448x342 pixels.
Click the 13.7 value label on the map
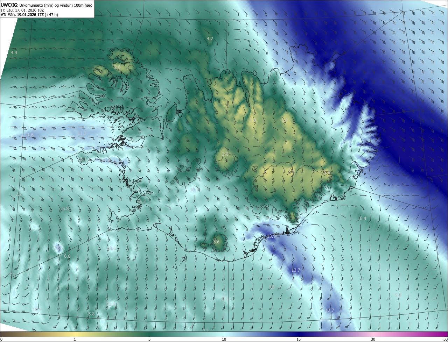(296, 270)
